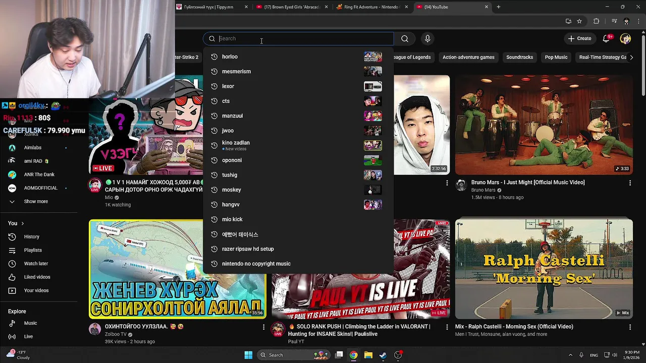This screenshot has height=363, width=646.
Task: Open Ralph Castelli Morning Sex mix
Action: (x=544, y=269)
